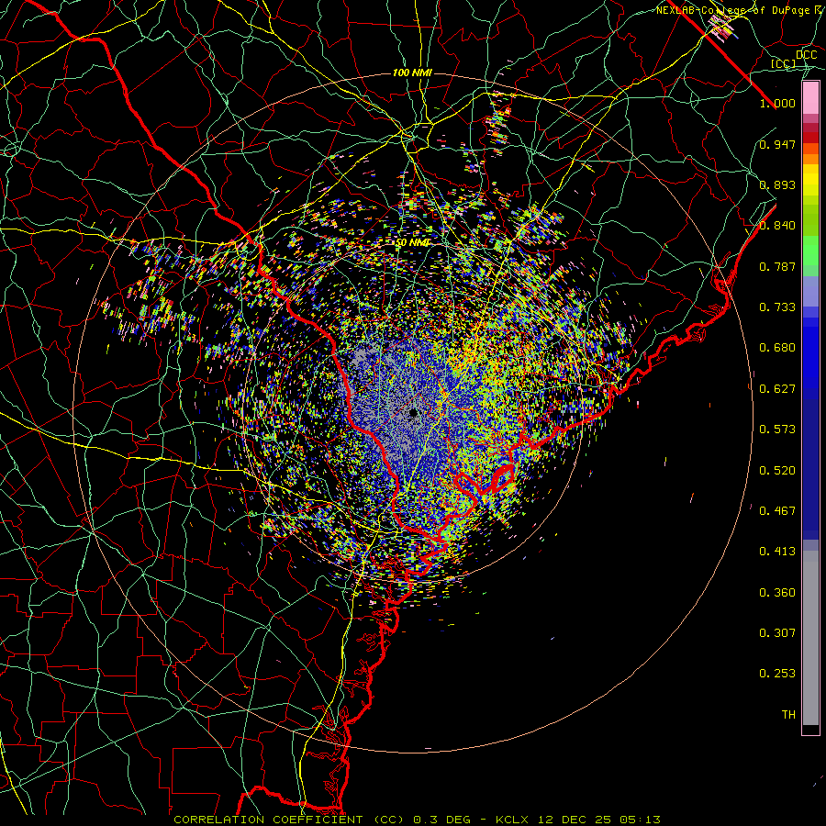Click the 0.733 legend value
The image size is (826, 826).
(x=777, y=307)
